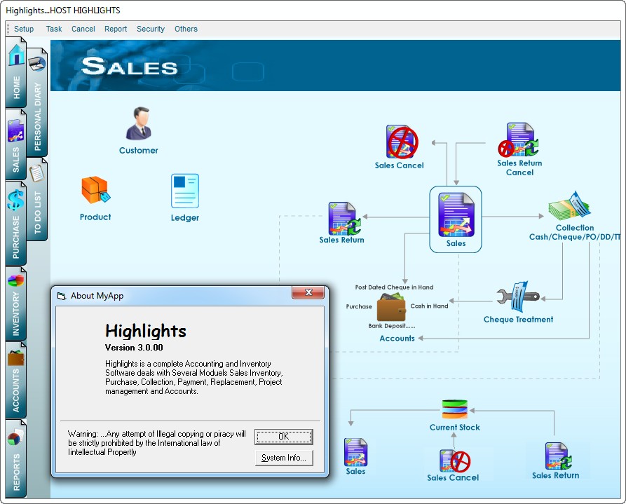Click the Reports chart icon
Screen dimensions: 626x504
(x=14, y=438)
